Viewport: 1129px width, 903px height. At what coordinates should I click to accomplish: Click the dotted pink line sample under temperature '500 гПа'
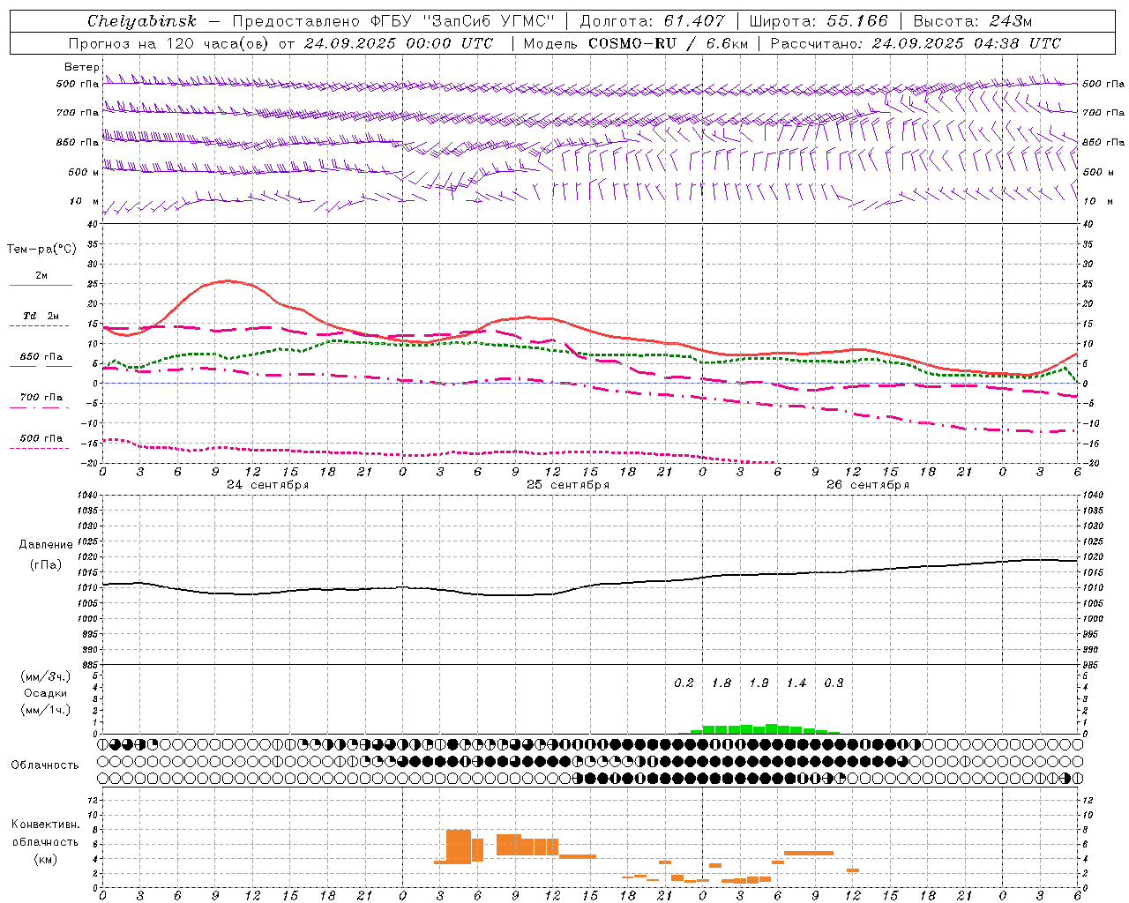pyautogui.click(x=39, y=448)
